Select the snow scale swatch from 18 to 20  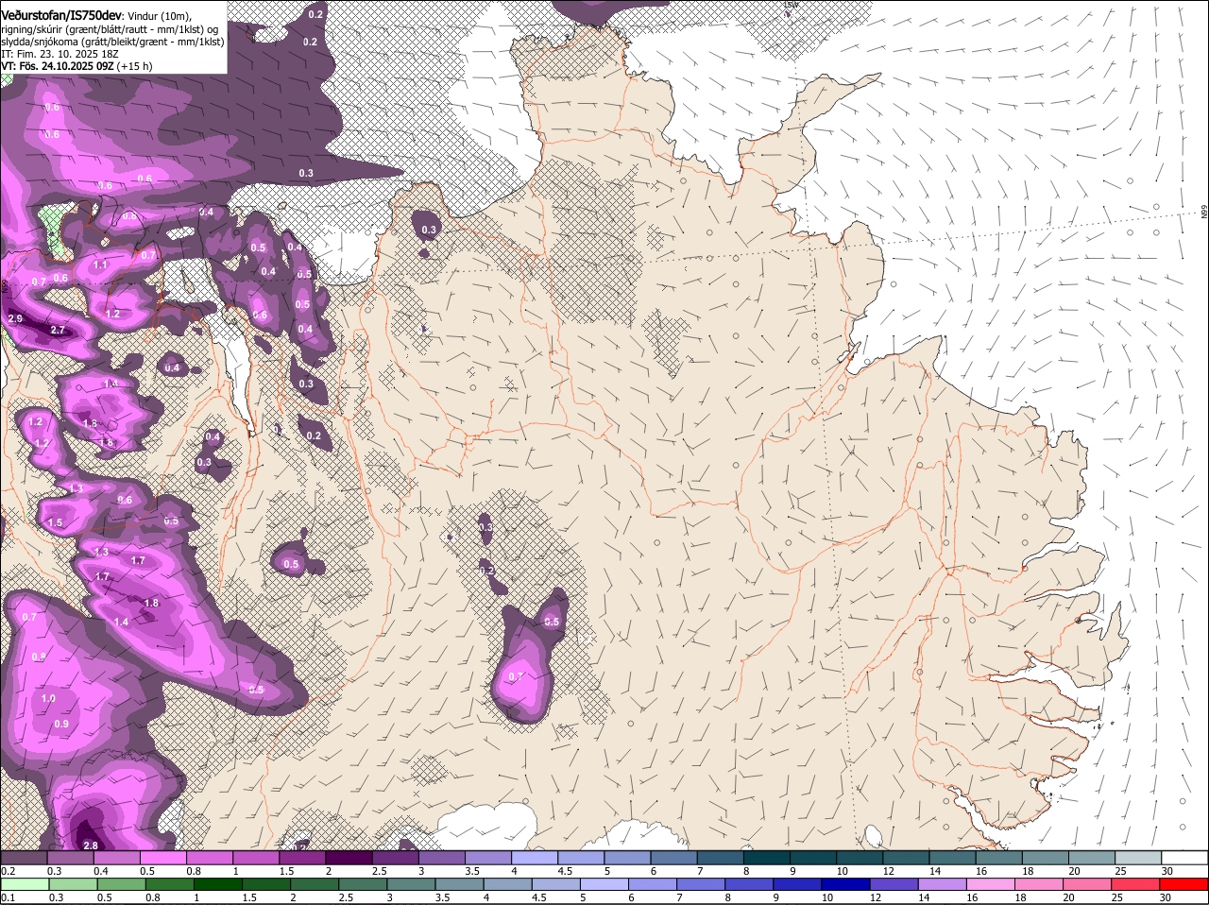point(1044,857)
